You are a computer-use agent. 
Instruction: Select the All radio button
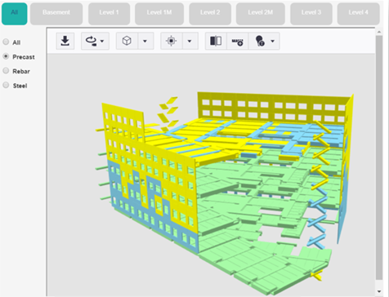[x=6, y=42]
